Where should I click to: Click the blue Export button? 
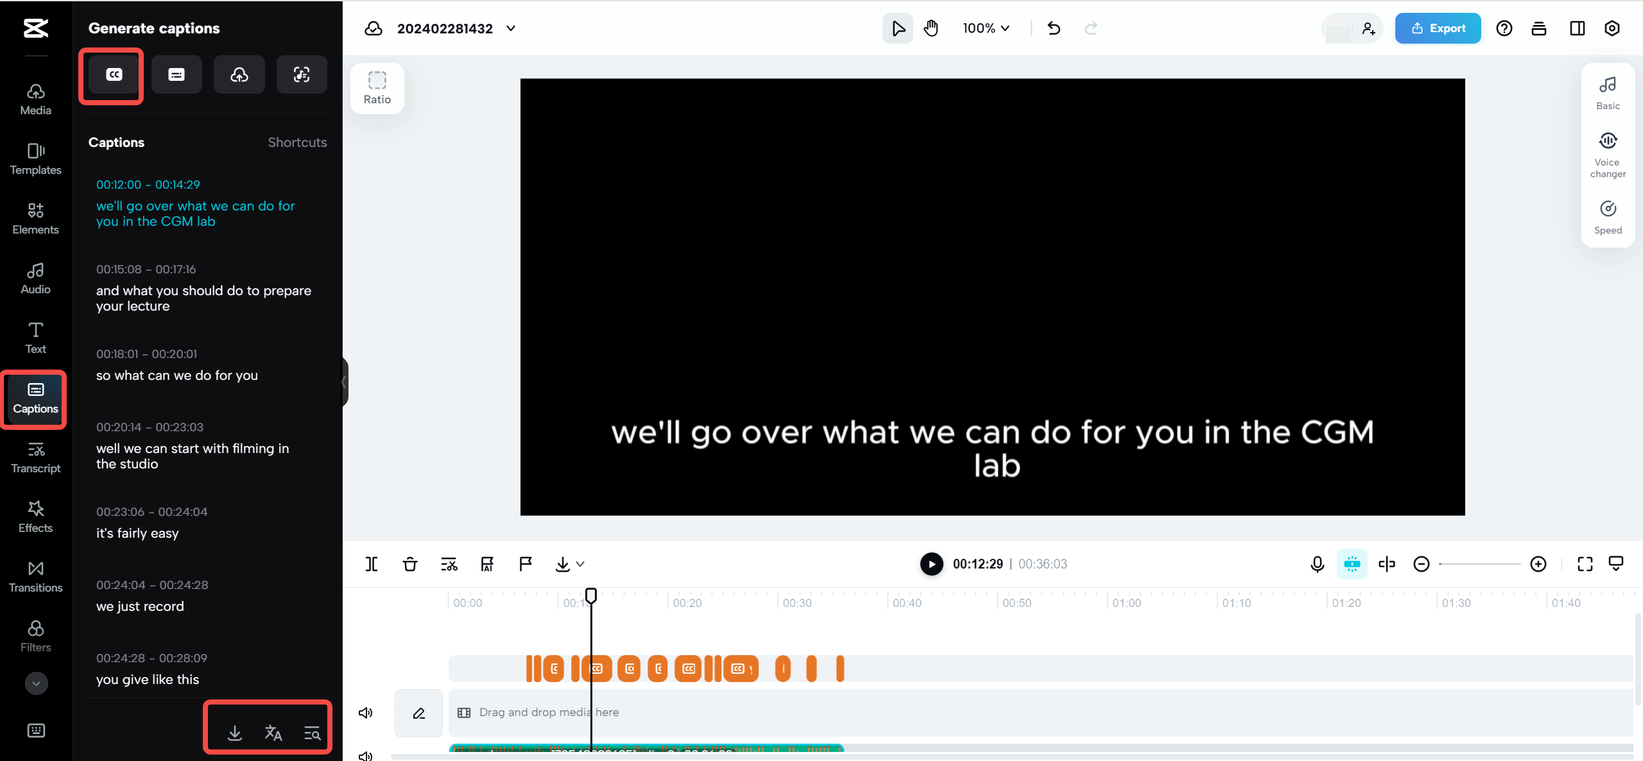(x=1438, y=28)
